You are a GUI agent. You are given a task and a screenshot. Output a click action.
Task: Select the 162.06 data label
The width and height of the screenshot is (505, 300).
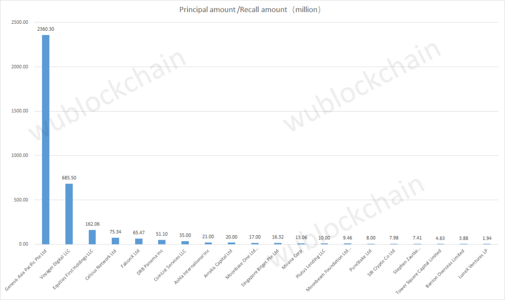tap(93, 224)
